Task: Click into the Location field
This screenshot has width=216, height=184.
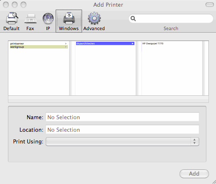Action: pos(122,130)
